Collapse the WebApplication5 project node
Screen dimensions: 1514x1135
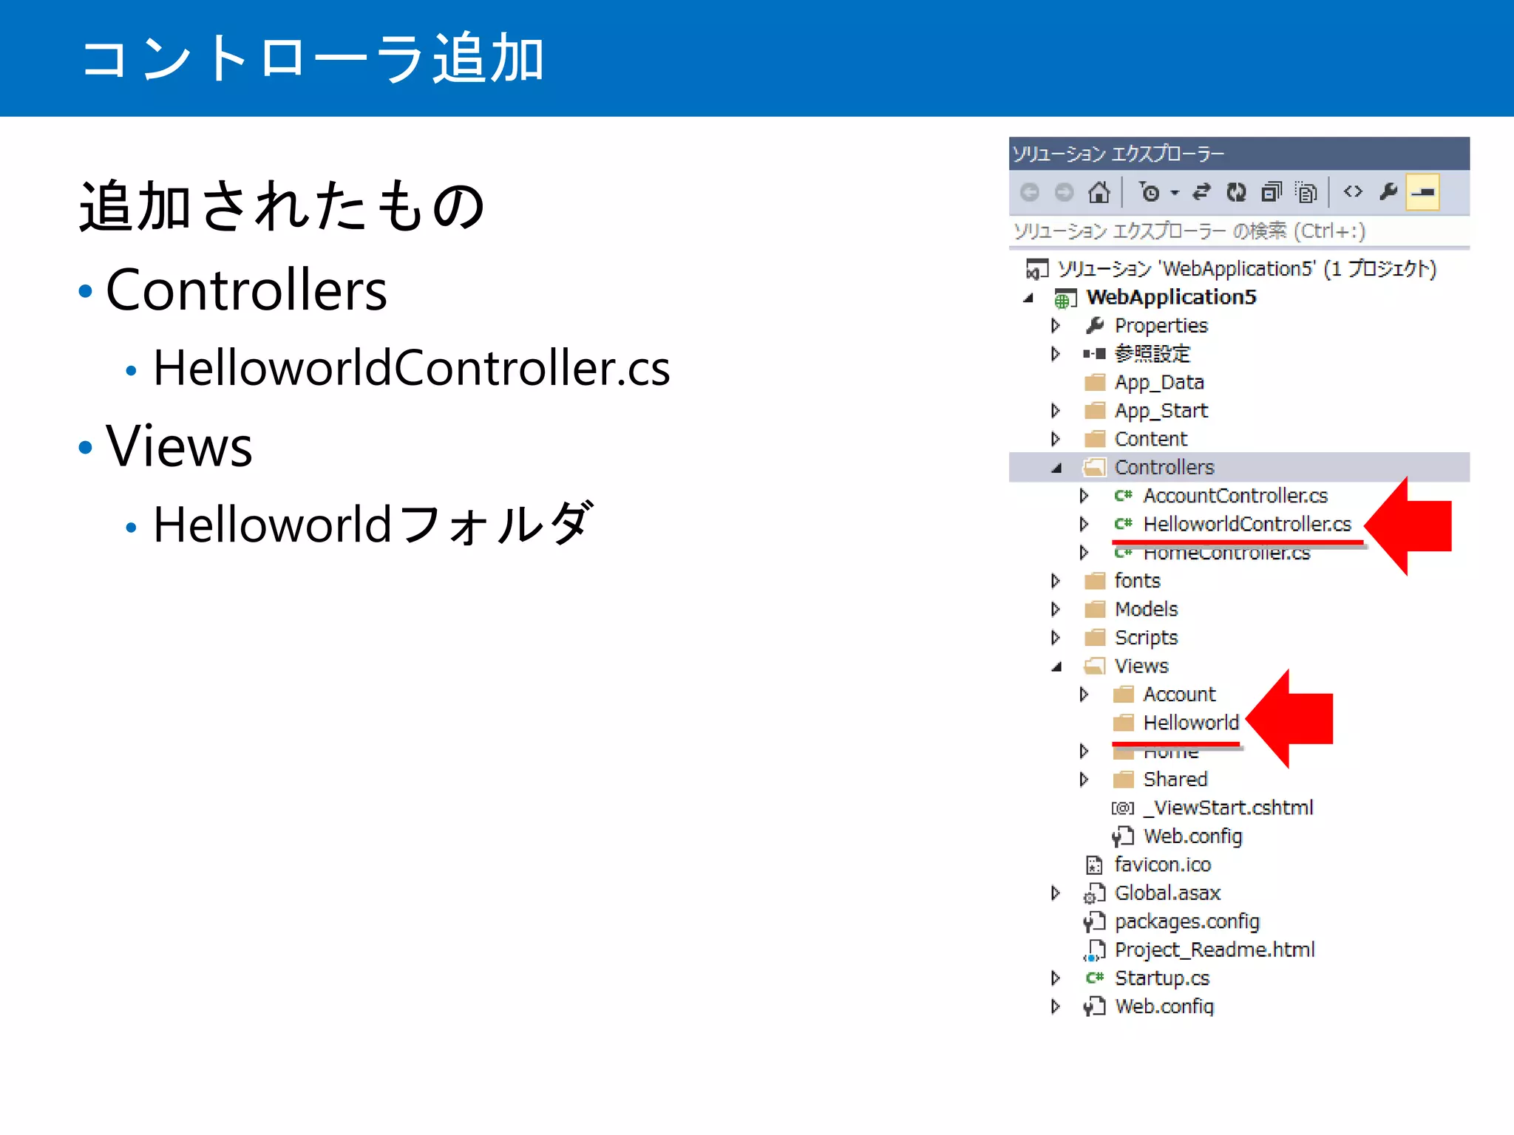[x=1028, y=299]
